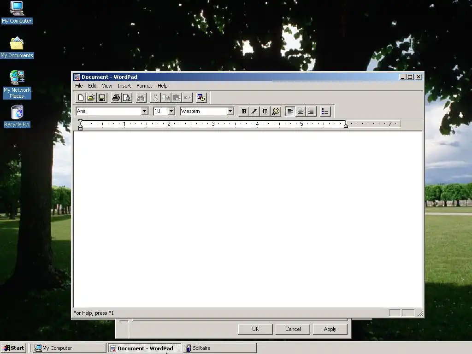Expand the Arial font dropdown
Image resolution: width=472 pixels, height=354 pixels.
click(144, 111)
